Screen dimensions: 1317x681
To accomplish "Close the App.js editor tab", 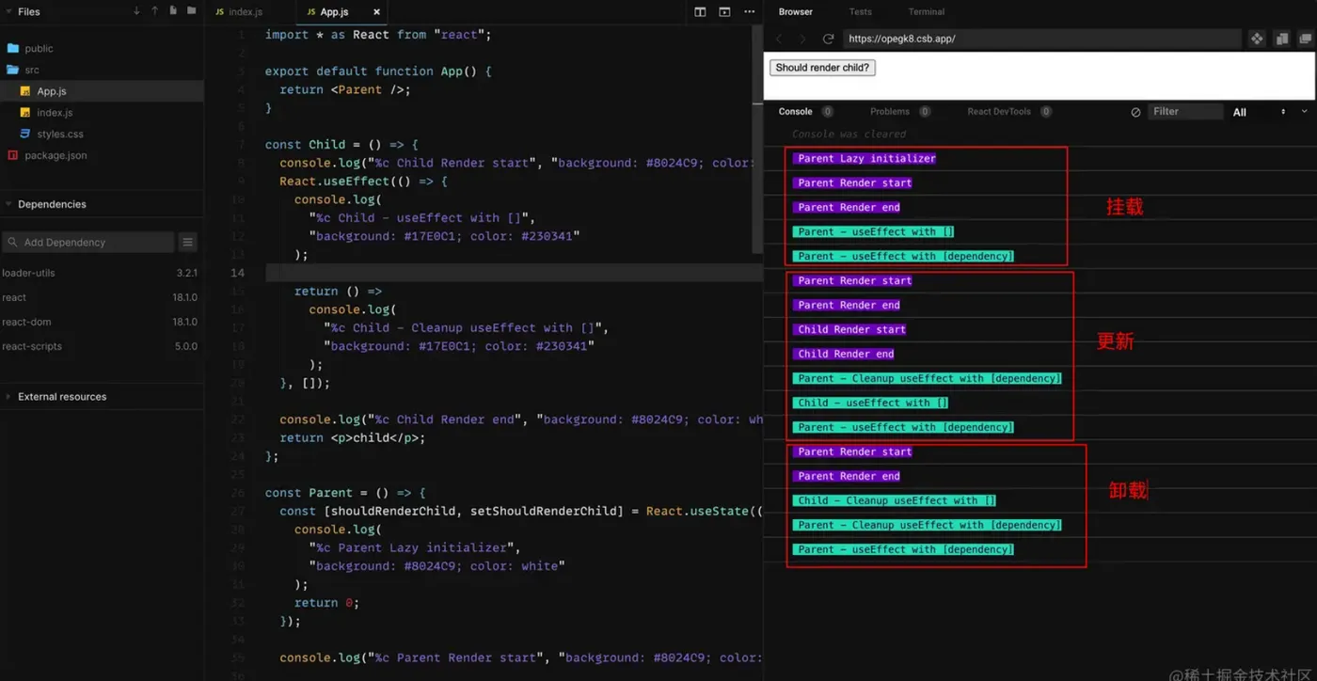I will [x=377, y=12].
